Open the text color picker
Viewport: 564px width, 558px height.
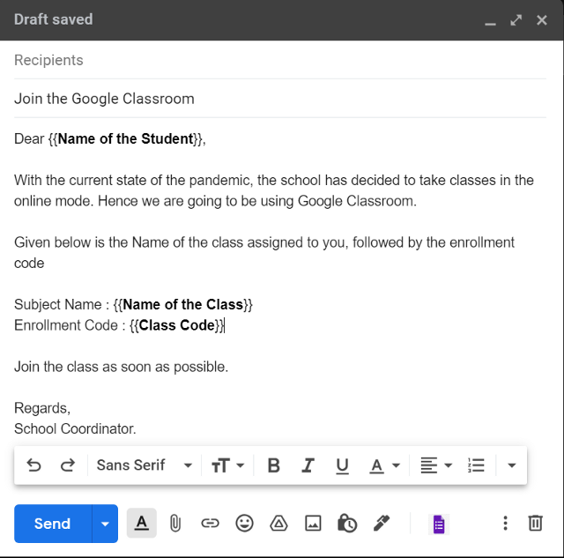coord(384,465)
